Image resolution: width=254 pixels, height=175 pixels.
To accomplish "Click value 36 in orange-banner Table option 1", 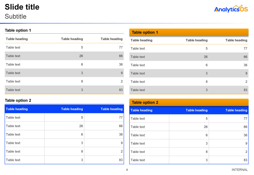I will [x=246, y=65].
